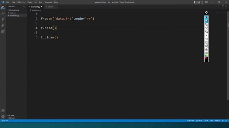Open the Customize Layout icon

click(206, 2)
